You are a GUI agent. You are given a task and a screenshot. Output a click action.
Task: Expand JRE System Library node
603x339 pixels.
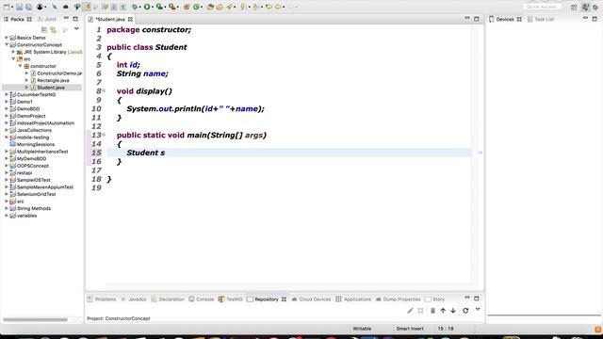[x=13, y=52]
